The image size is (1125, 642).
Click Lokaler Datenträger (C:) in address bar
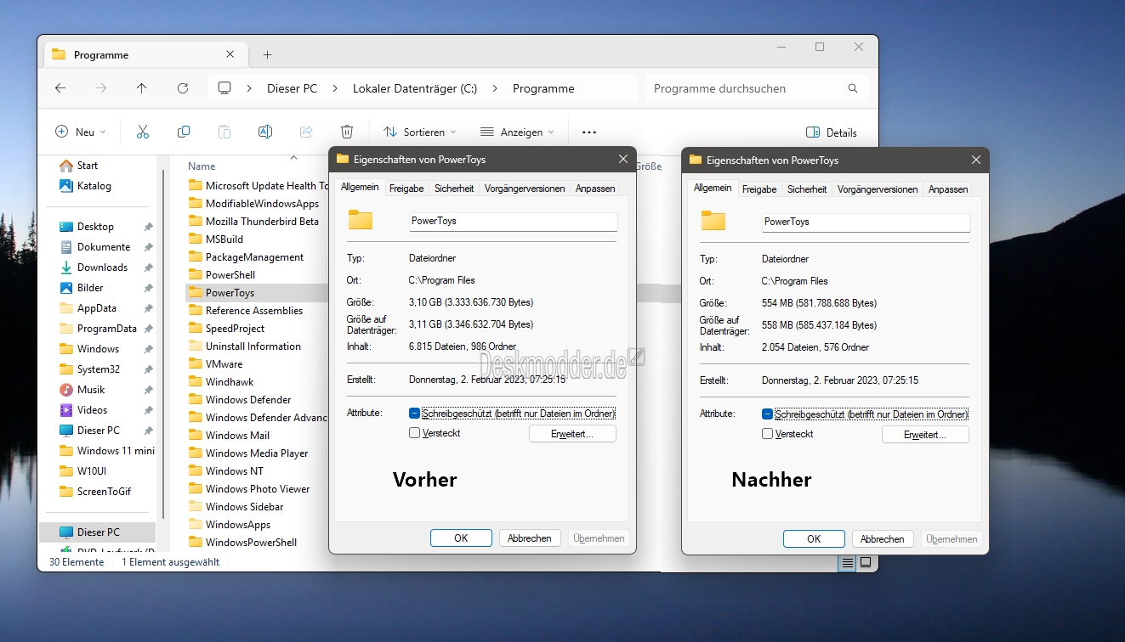415,88
